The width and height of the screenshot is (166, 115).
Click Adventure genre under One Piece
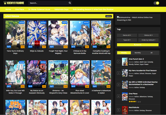pos(143,97)
